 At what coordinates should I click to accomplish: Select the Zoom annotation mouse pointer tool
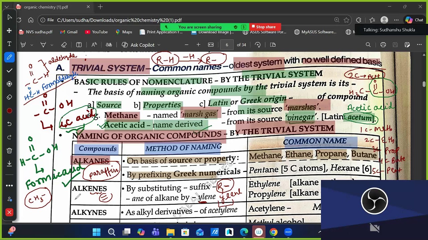point(9,17)
